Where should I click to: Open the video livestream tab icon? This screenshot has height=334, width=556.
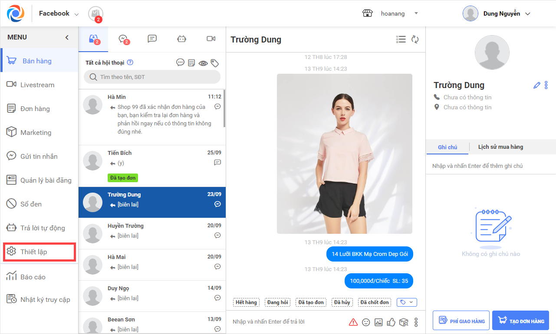coord(211,39)
